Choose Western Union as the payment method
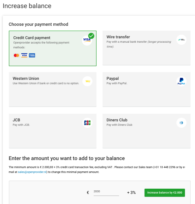This screenshot has width=195, height=204. [52, 90]
